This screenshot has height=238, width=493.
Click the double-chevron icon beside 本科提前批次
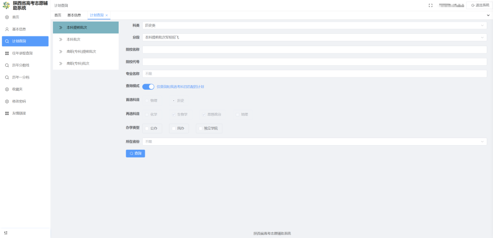click(x=61, y=28)
